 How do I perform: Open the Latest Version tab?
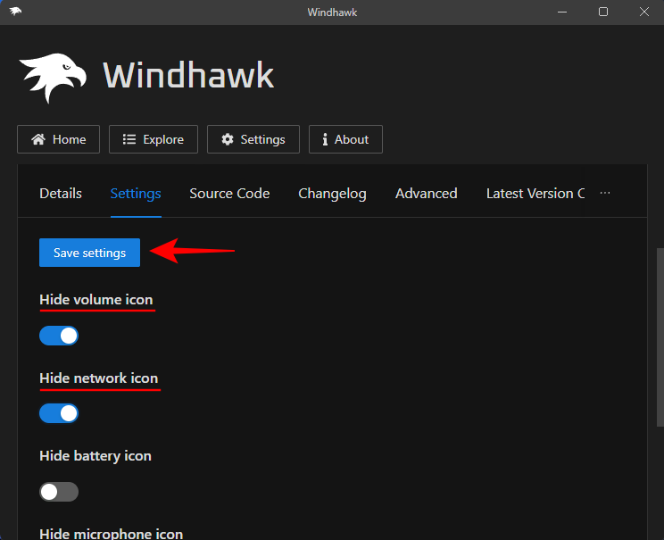[534, 193]
